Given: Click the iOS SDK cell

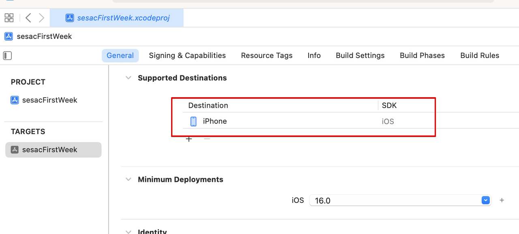Looking at the screenshot, I should coord(388,121).
